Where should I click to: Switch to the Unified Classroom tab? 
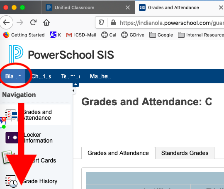pos(88,7)
